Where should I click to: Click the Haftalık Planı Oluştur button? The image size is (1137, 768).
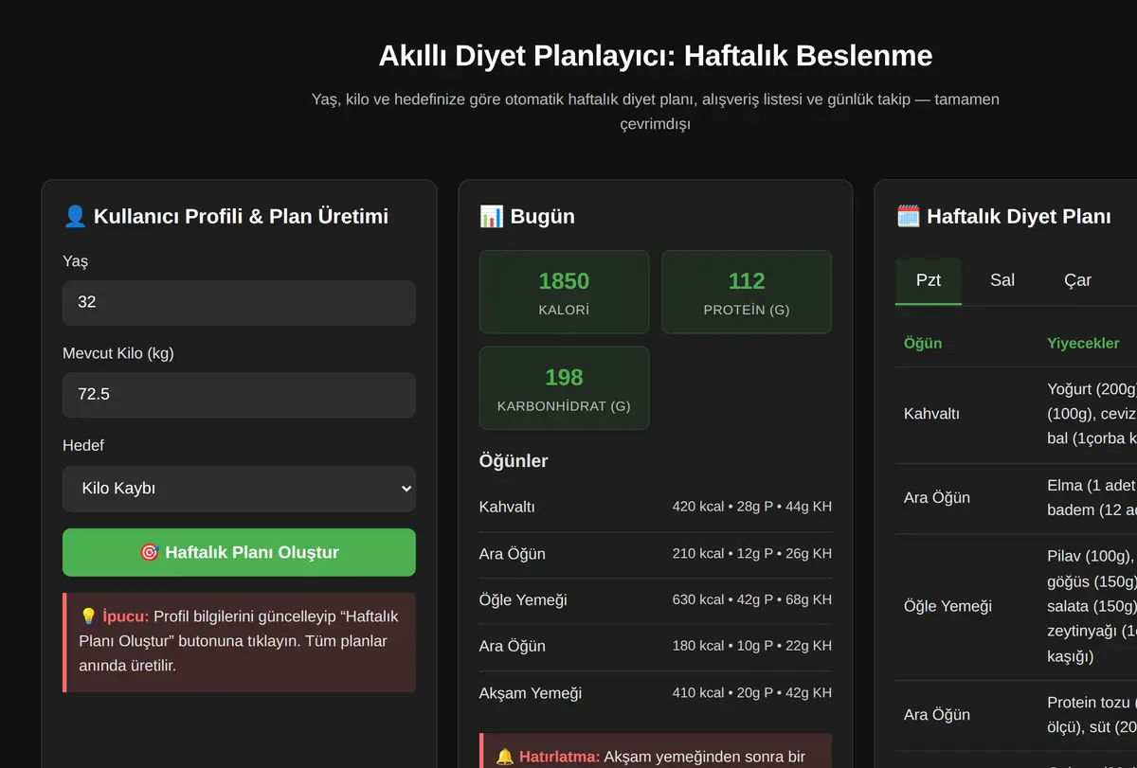pos(239,552)
